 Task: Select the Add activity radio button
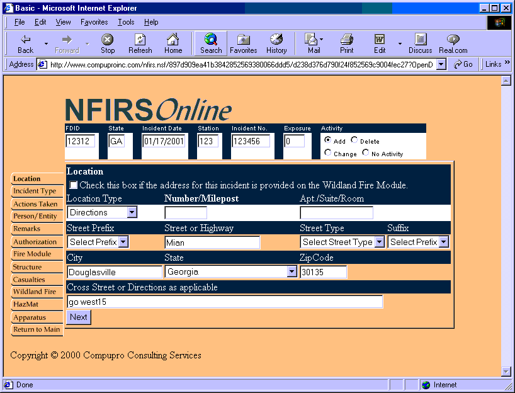click(327, 140)
